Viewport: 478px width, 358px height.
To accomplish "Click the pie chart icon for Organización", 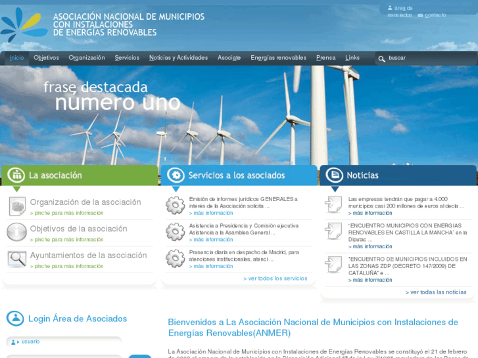I will pos(17,206).
